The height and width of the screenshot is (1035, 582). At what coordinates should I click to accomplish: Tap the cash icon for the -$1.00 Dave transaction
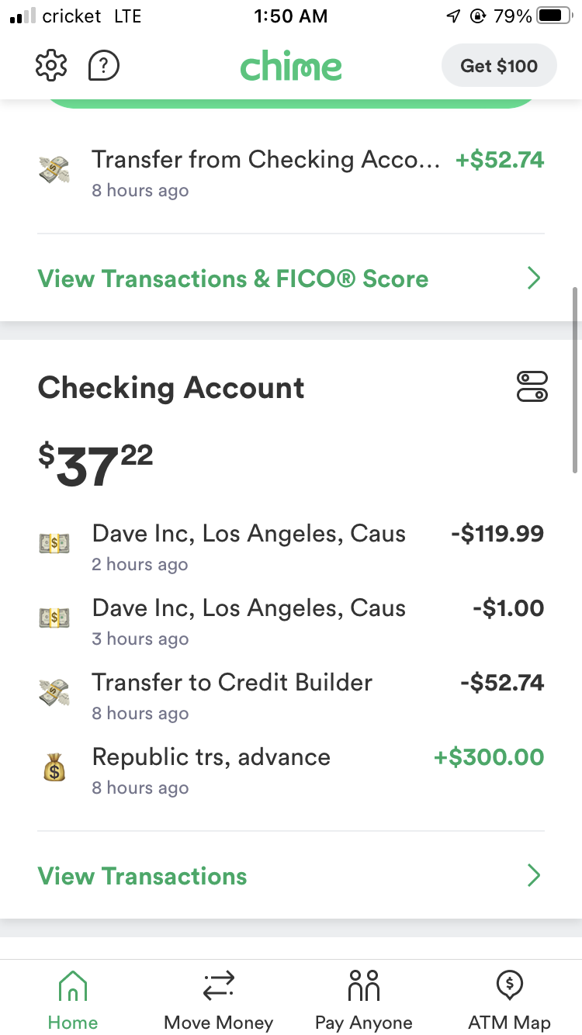tap(54, 619)
